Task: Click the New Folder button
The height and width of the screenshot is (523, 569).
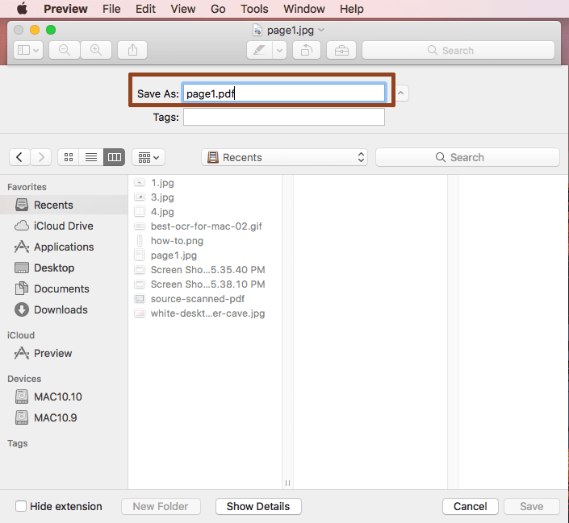Action: click(161, 506)
